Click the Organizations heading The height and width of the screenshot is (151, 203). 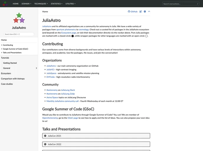click(x=52, y=60)
